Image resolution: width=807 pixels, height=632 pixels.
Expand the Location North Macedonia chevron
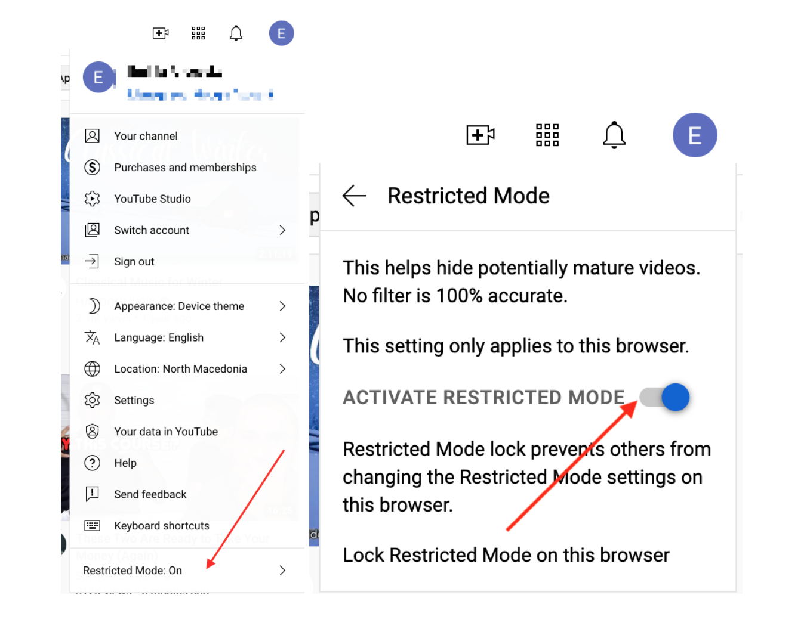(282, 369)
